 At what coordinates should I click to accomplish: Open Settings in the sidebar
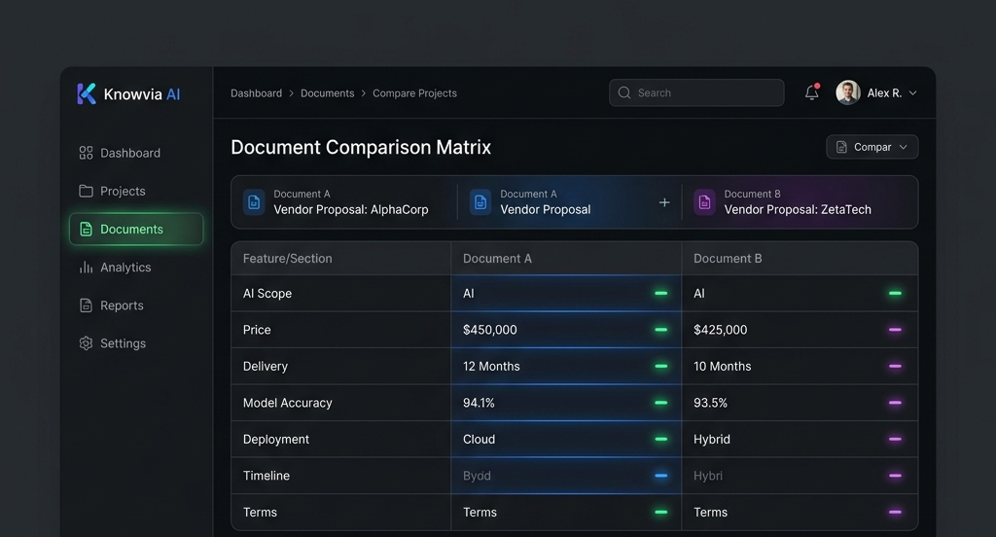coord(136,343)
